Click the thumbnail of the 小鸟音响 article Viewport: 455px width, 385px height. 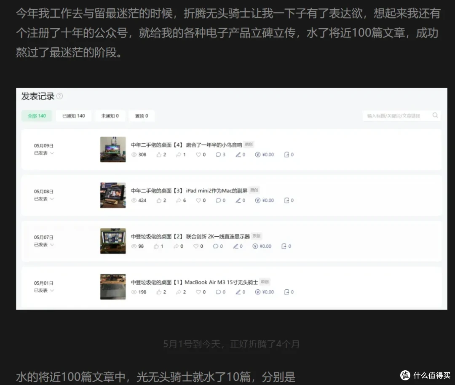(113, 150)
